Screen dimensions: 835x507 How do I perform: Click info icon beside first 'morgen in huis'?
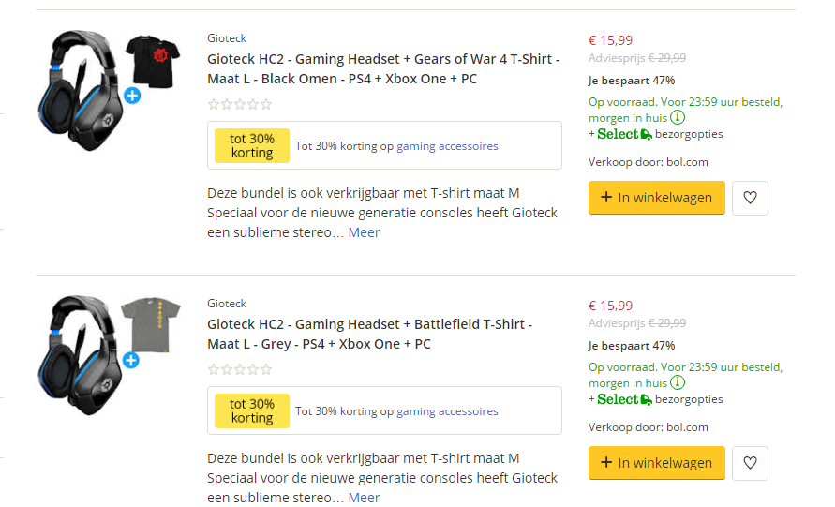pos(678,118)
